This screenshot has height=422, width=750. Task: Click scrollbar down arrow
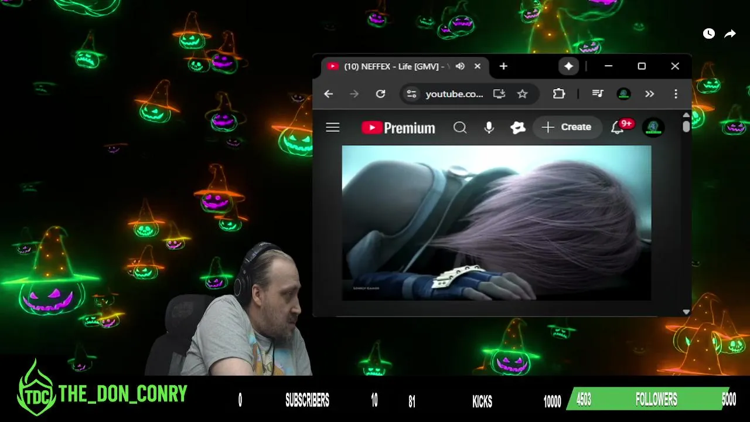(x=686, y=312)
